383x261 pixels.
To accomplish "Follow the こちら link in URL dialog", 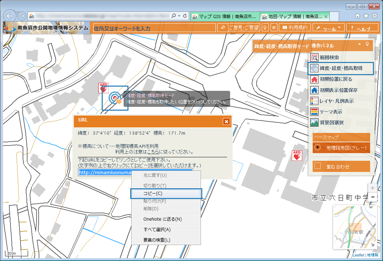I will [153, 152].
